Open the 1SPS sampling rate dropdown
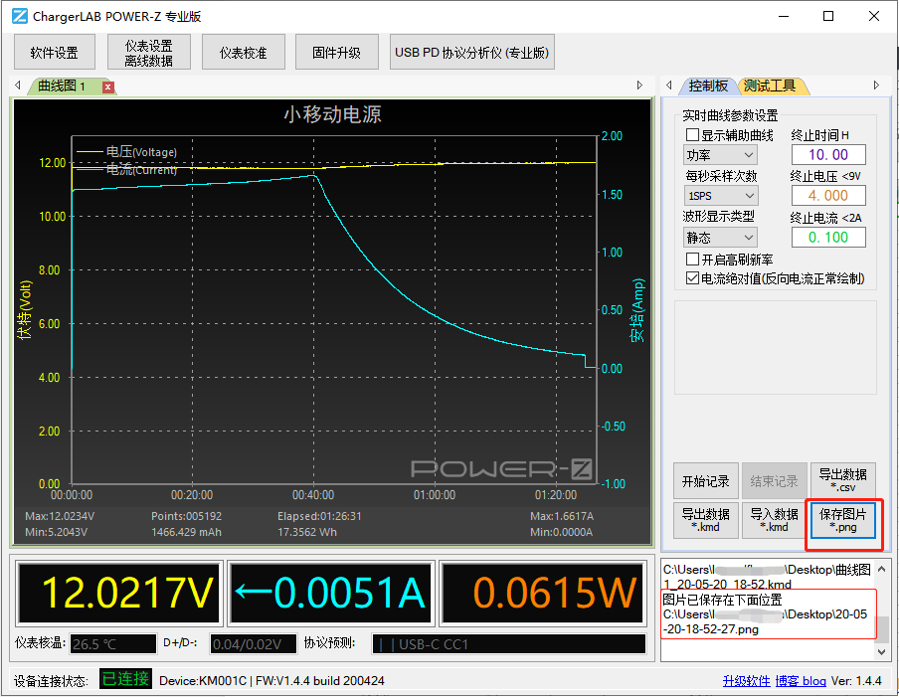Screen dimensions: 899x697 click(x=719, y=195)
